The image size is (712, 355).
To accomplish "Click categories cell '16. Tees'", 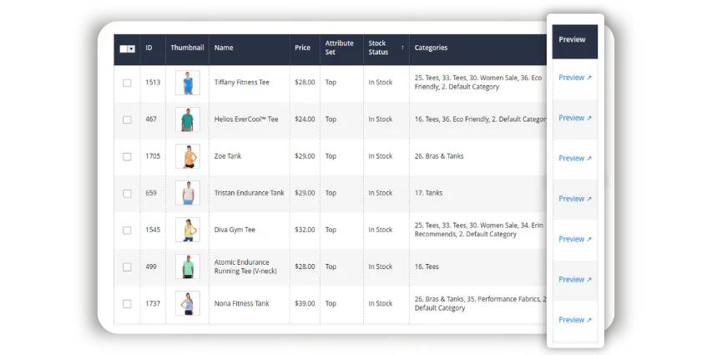I will (x=427, y=266).
